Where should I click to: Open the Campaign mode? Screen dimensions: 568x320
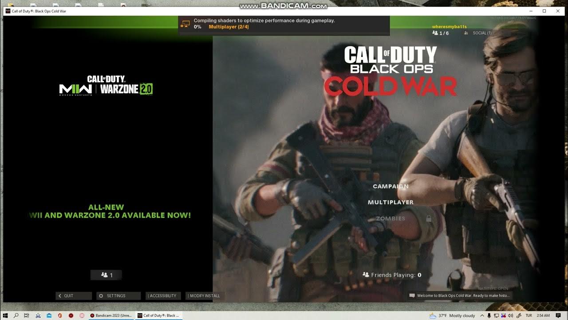(390, 186)
